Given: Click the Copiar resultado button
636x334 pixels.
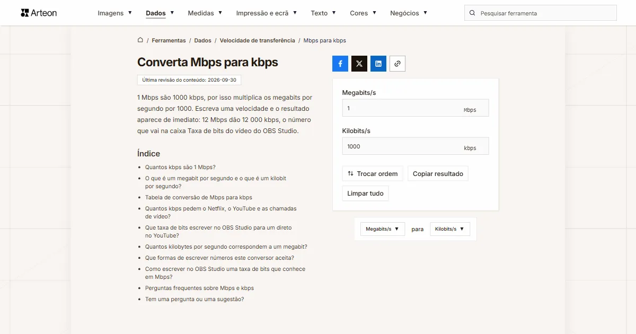Looking at the screenshot, I should tap(438, 173).
